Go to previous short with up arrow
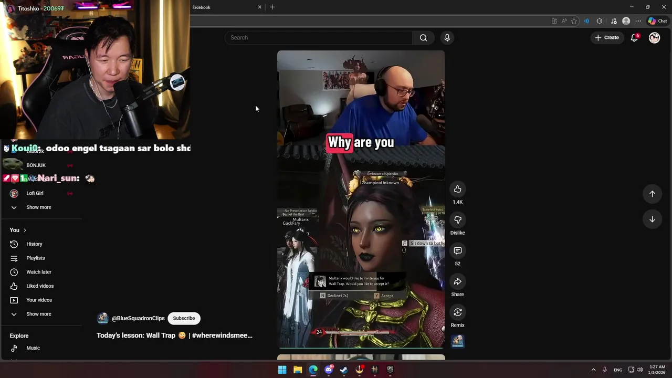 652,194
